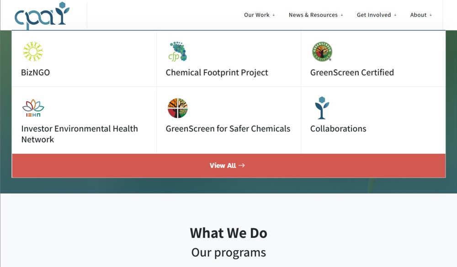The height and width of the screenshot is (267, 457).
Task: Click the BizNGO sunburst icon
Action: pos(33,52)
